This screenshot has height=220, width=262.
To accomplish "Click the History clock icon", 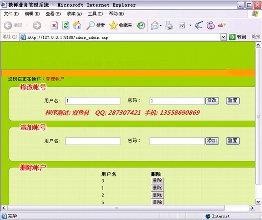I will [141, 25].
